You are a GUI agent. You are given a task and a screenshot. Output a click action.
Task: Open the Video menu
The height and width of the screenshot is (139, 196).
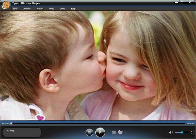[51, 9]
